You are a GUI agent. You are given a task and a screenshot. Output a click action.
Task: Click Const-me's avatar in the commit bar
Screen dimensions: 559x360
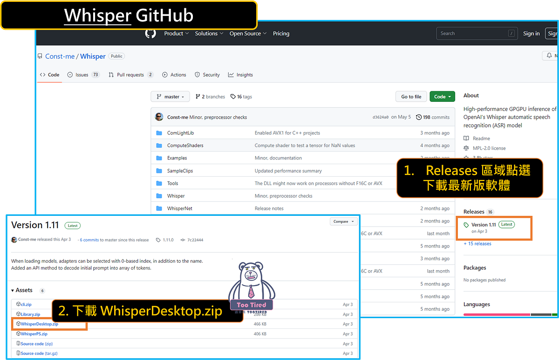[x=159, y=117]
